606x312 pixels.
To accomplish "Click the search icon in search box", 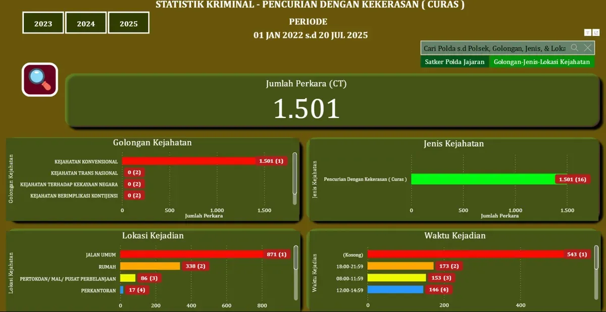I will (x=575, y=48).
